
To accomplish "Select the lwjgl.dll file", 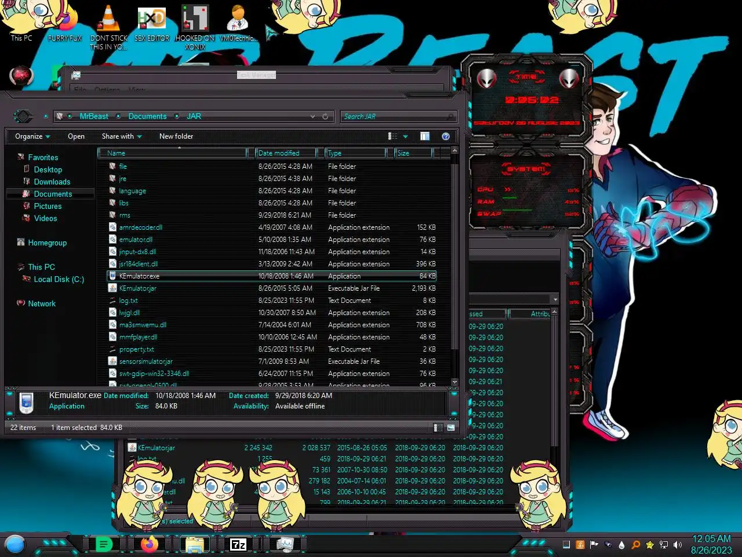I will (x=272, y=313).
